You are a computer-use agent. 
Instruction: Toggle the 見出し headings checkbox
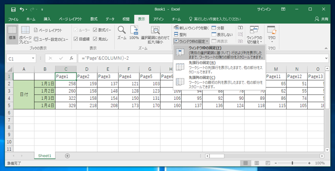point(95,39)
